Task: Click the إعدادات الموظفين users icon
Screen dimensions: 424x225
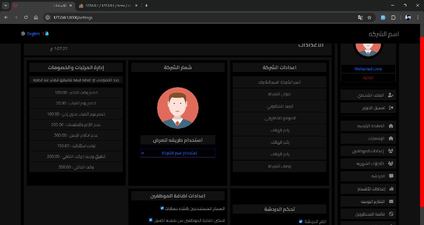Action: point(391,151)
